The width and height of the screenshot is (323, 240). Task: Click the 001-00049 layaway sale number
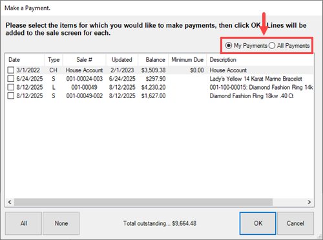coord(84,87)
